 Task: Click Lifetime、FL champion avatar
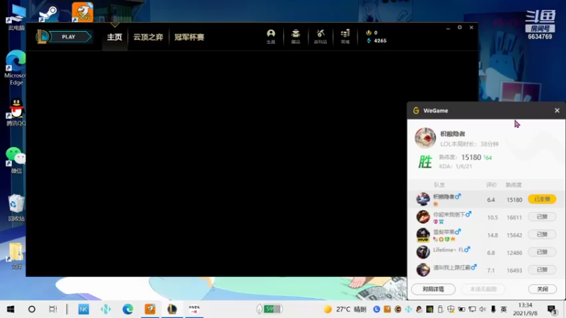point(422,252)
